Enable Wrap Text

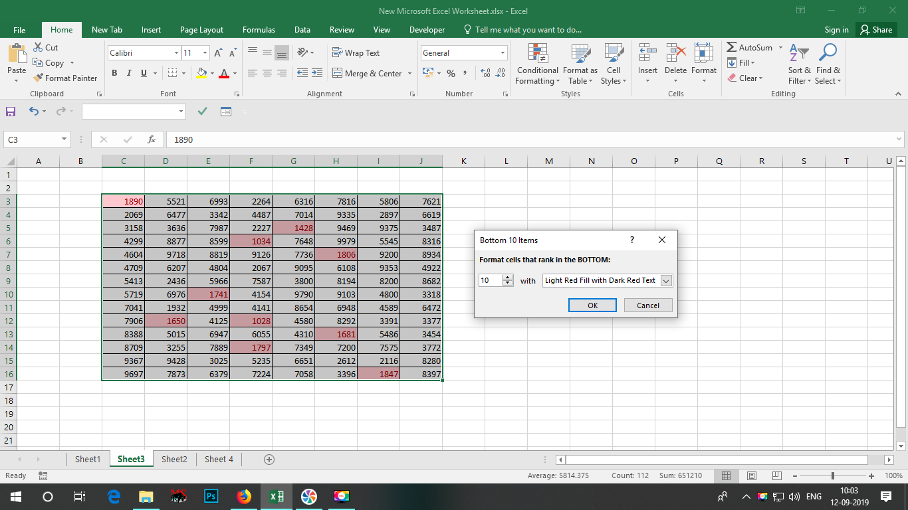click(358, 52)
